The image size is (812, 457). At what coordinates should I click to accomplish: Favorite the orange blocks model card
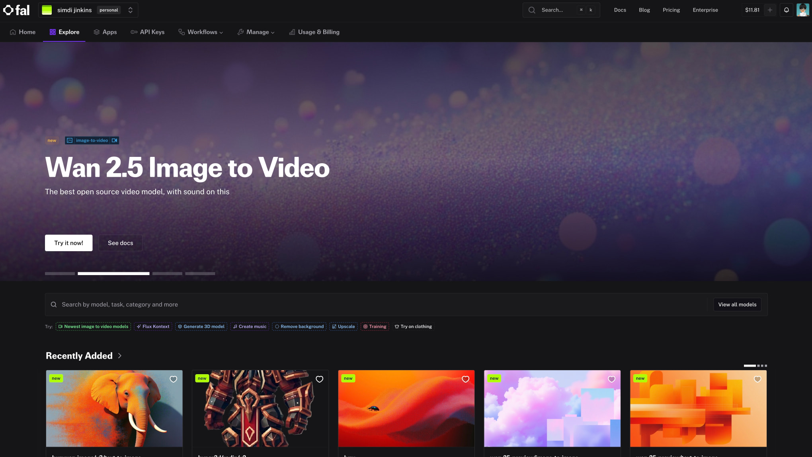pos(757,379)
